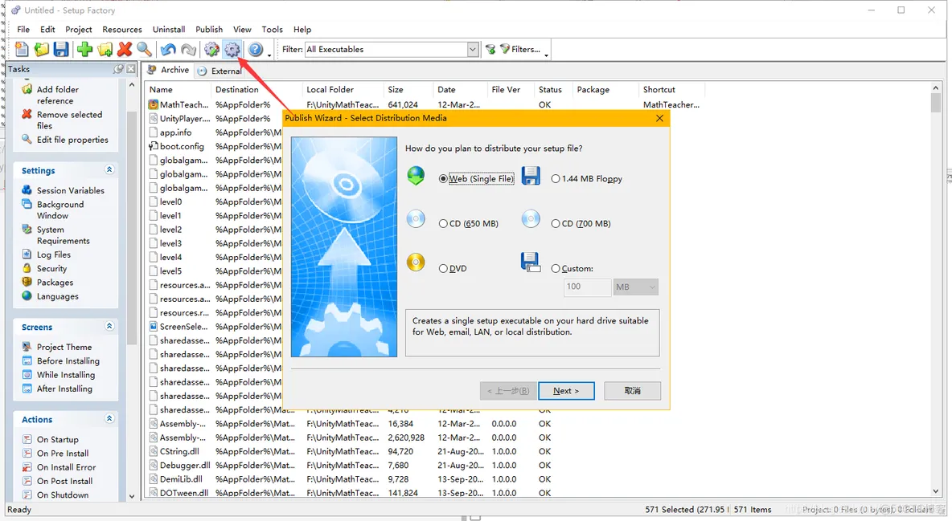Click the Open Project folder icon
This screenshot has width=952, height=521.
(x=41, y=49)
